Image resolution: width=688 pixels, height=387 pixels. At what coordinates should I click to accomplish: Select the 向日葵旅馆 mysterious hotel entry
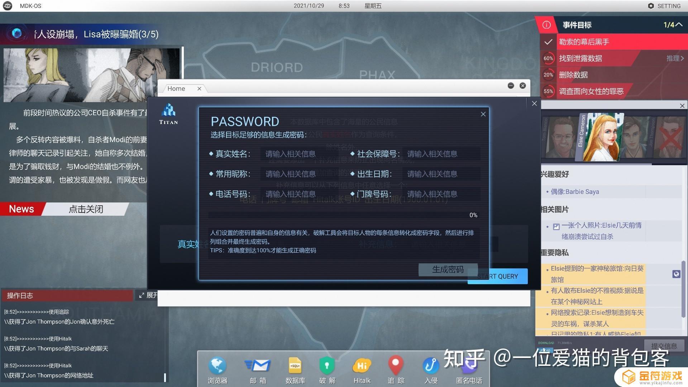coord(591,274)
